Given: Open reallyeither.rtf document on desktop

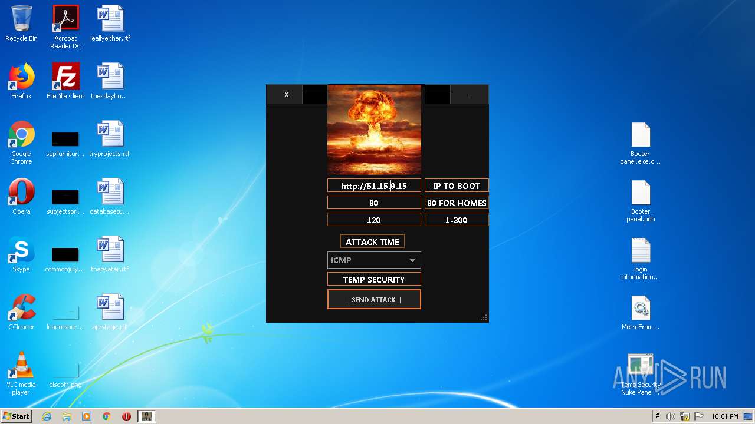Looking at the screenshot, I should click(x=110, y=24).
